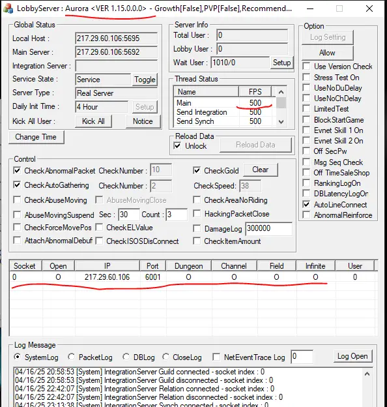Enable the CheckELValue checkbox
The image size is (387, 407).
pos(99,228)
